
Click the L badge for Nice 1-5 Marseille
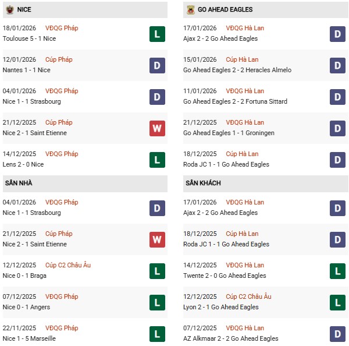pyautogui.click(x=156, y=334)
